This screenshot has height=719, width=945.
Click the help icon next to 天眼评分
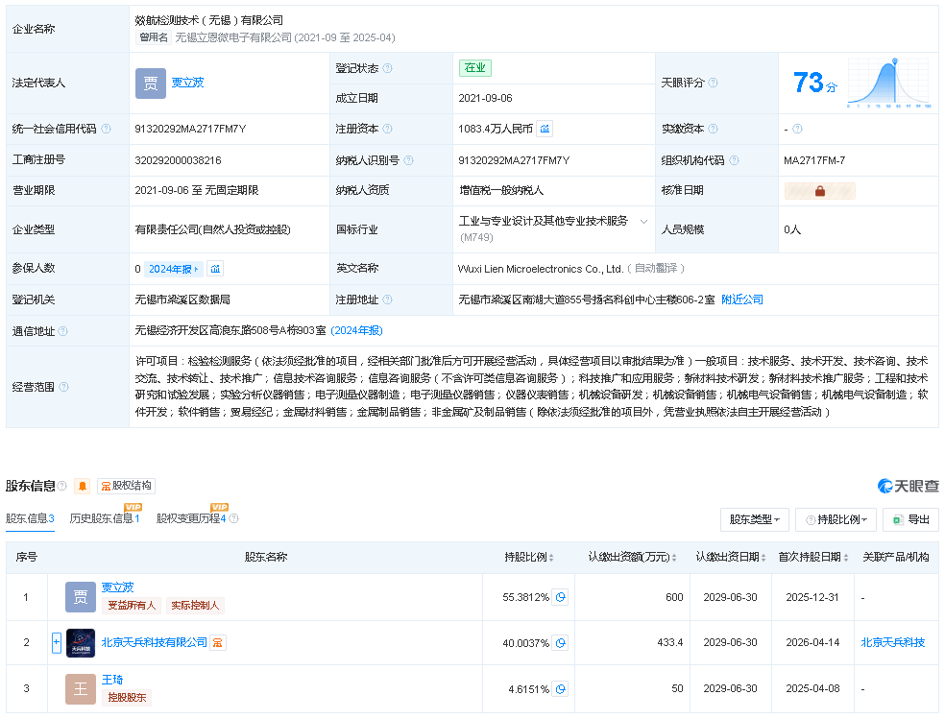713,83
